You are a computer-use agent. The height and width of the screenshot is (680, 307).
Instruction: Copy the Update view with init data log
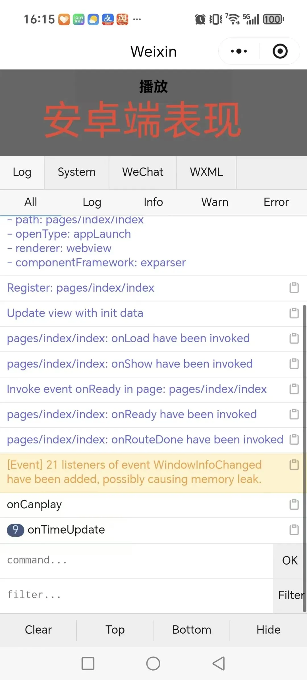click(294, 313)
